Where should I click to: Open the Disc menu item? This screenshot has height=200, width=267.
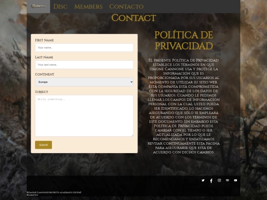[x=60, y=6]
